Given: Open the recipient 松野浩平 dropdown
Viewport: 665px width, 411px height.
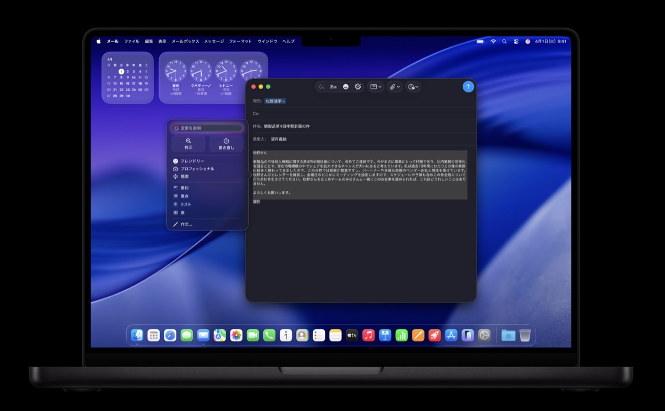Looking at the screenshot, I should [x=275, y=101].
